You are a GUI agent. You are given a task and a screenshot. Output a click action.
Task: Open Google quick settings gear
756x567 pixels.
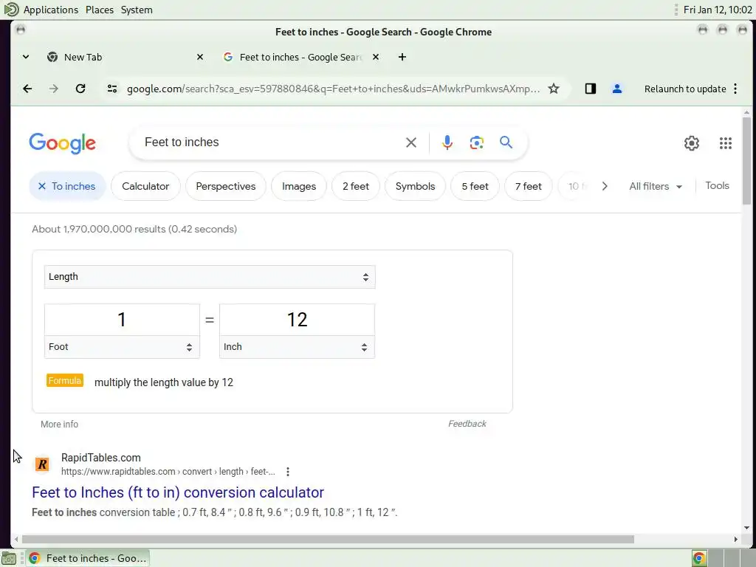pyautogui.click(x=691, y=143)
